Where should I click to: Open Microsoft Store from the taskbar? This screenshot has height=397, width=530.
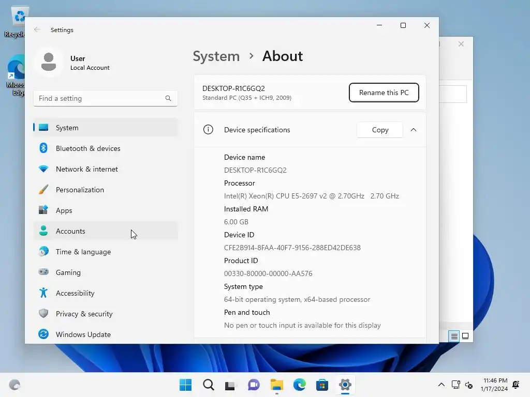tap(322, 385)
